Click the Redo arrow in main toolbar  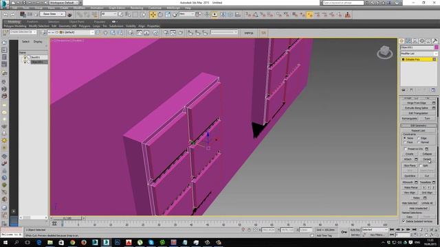coord(12,14)
